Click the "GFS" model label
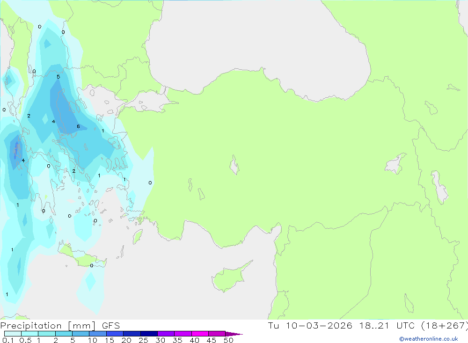This screenshot has width=468, height=343. 111,326
